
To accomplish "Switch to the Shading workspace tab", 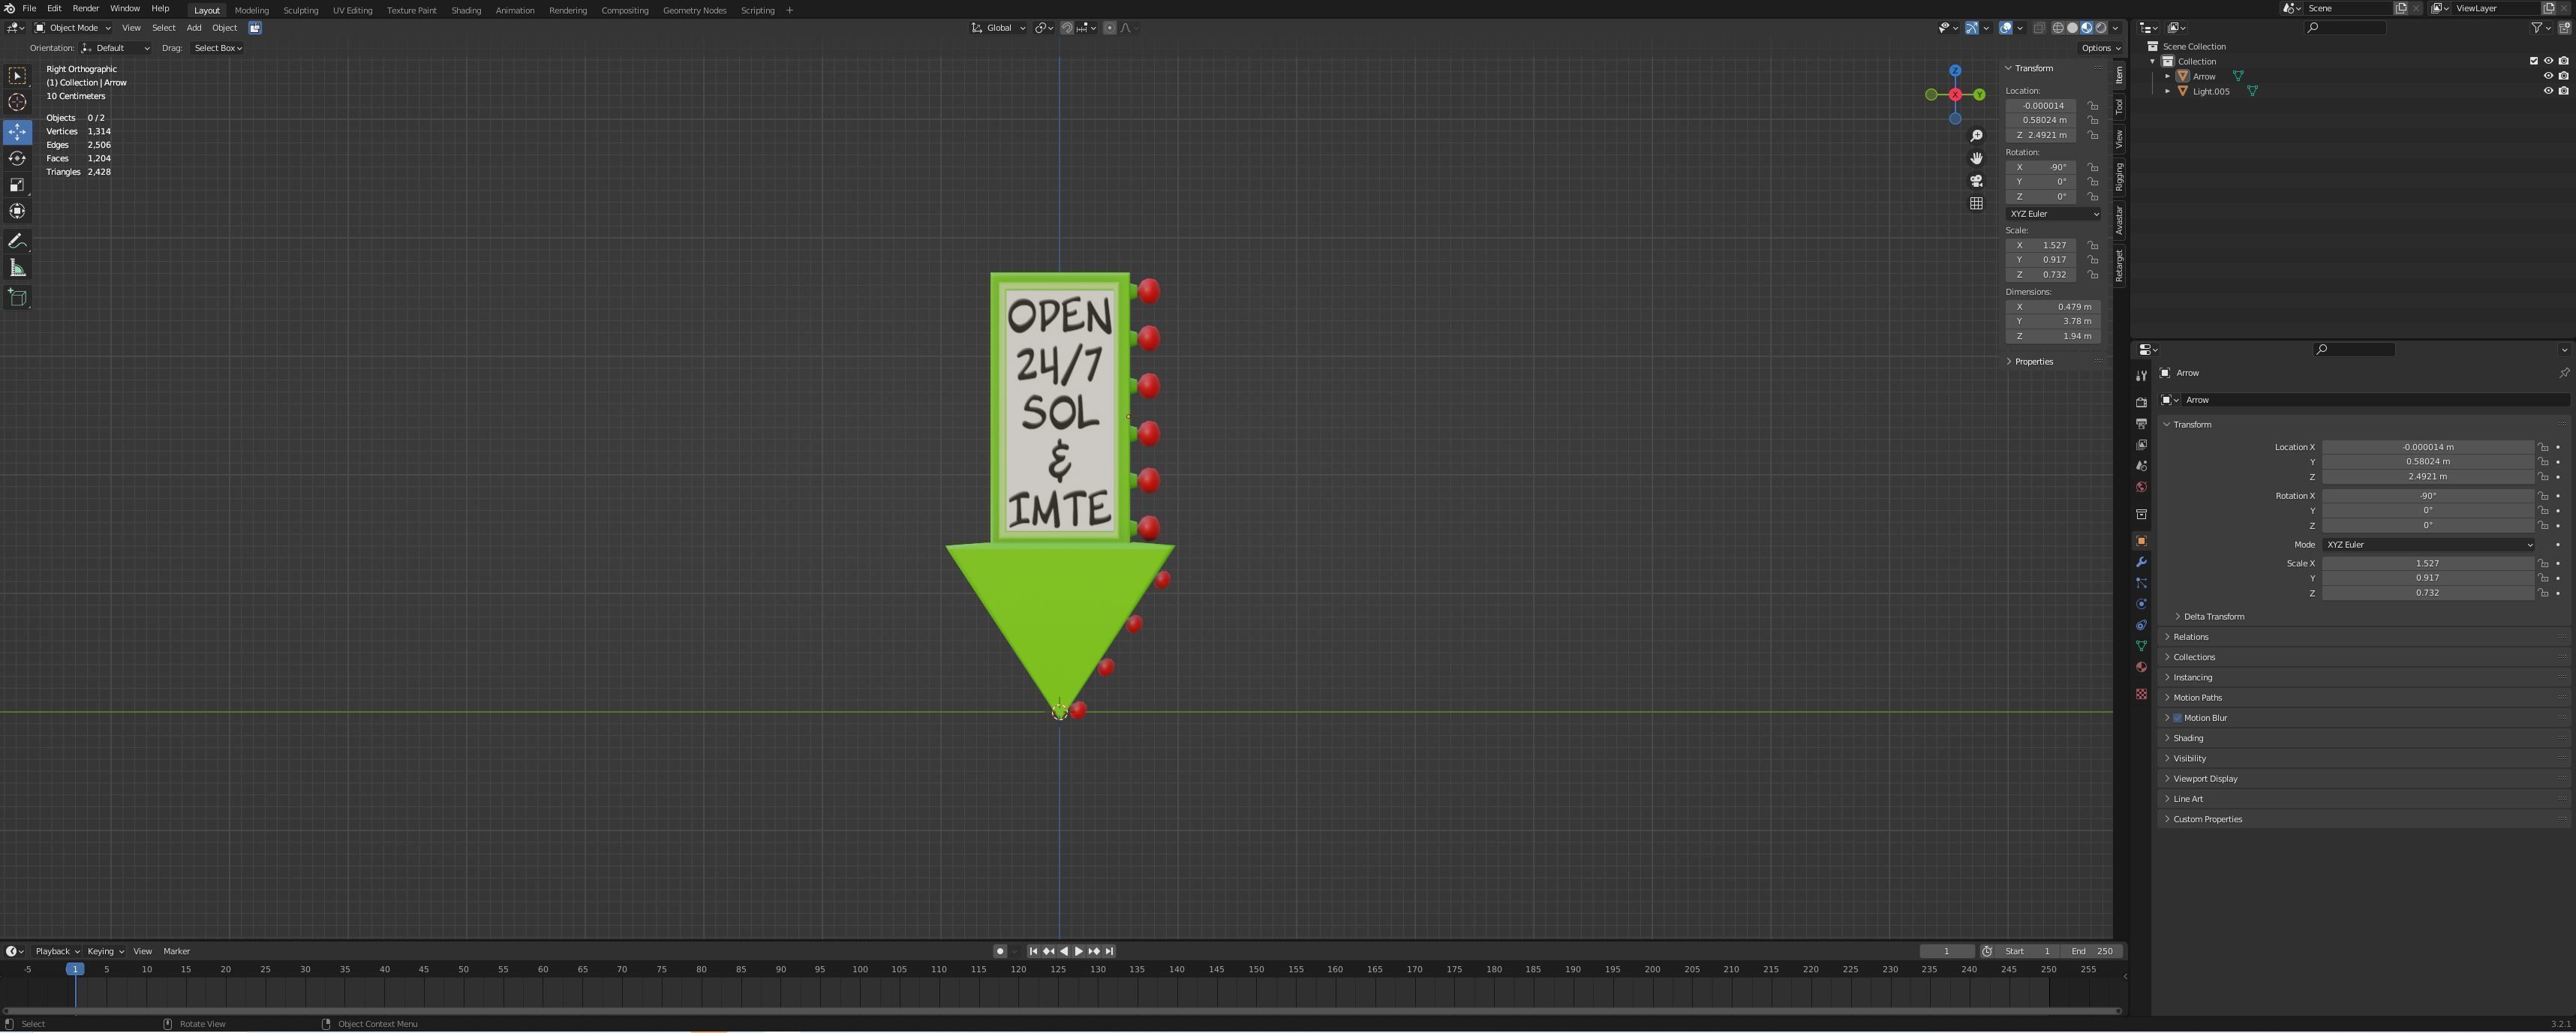I will (x=466, y=10).
